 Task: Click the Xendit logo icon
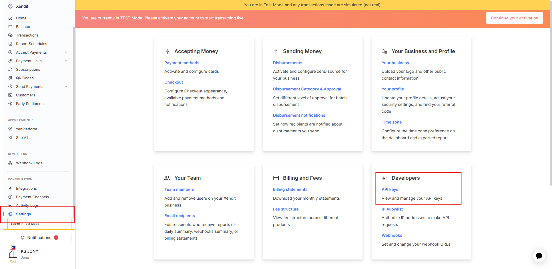point(10,6)
